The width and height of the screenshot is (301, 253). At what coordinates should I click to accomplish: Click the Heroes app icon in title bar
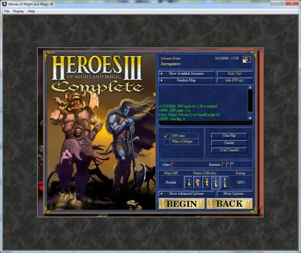tap(4, 4)
